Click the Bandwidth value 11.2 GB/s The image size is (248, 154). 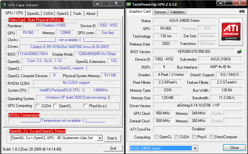tap(227, 98)
